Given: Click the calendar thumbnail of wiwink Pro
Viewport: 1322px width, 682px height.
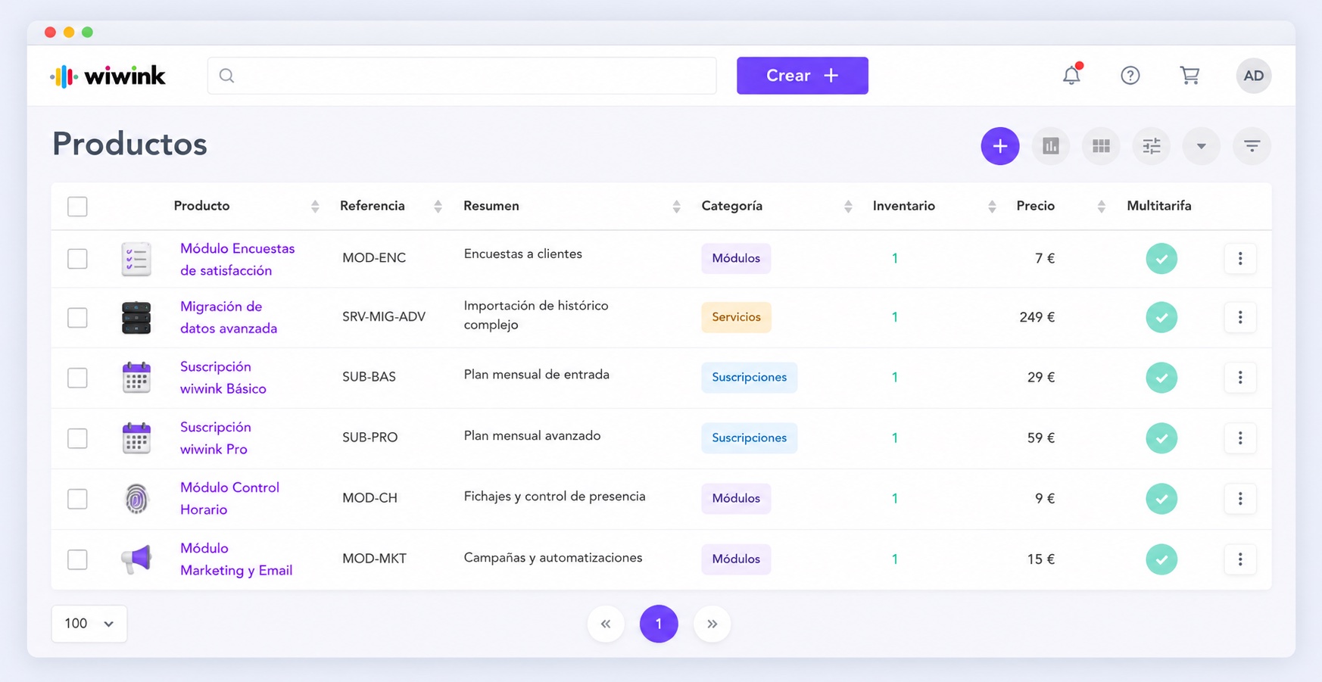Looking at the screenshot, I should click(x=136, y=438).
